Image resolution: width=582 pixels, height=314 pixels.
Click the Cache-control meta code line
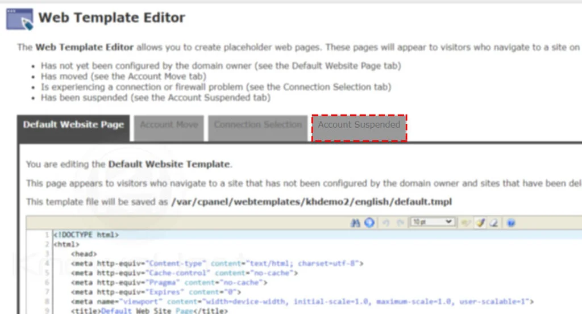184,273
